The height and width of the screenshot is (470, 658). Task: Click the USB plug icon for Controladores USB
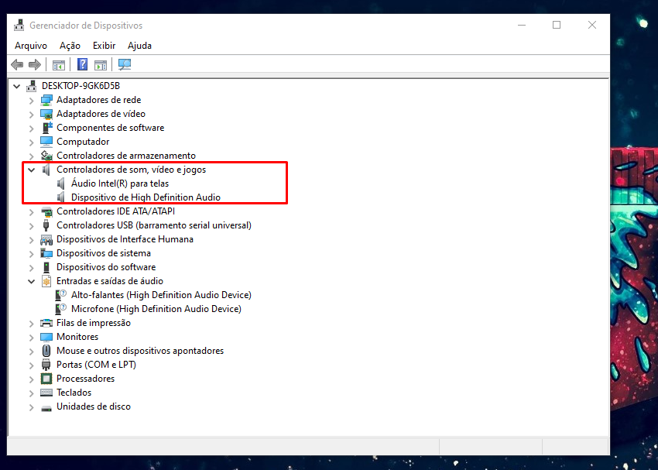click(46, 225)
